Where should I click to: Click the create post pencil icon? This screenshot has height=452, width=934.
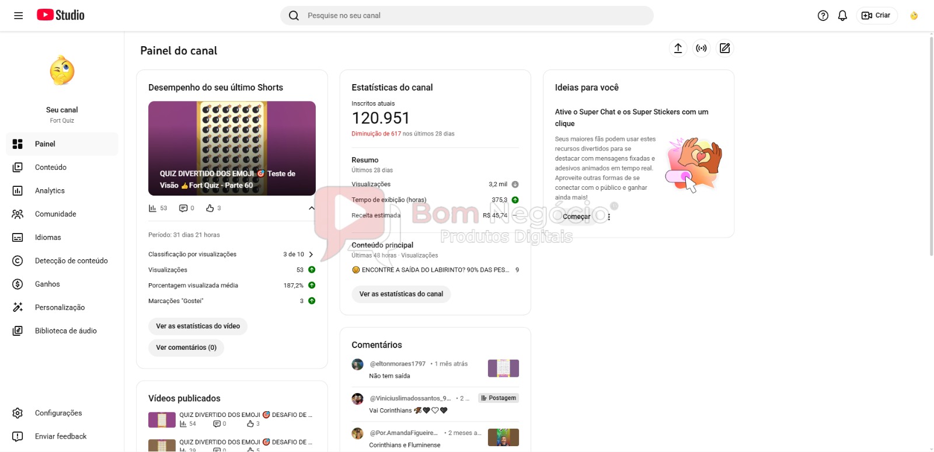(x=724, y=48)
